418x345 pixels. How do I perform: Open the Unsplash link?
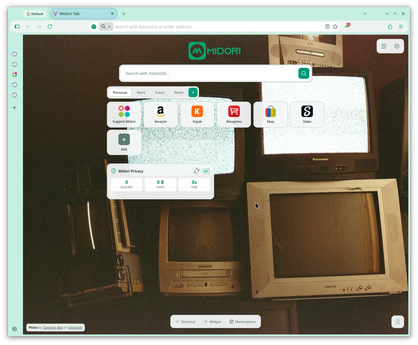pyautogui.click(x=75, y=328)
